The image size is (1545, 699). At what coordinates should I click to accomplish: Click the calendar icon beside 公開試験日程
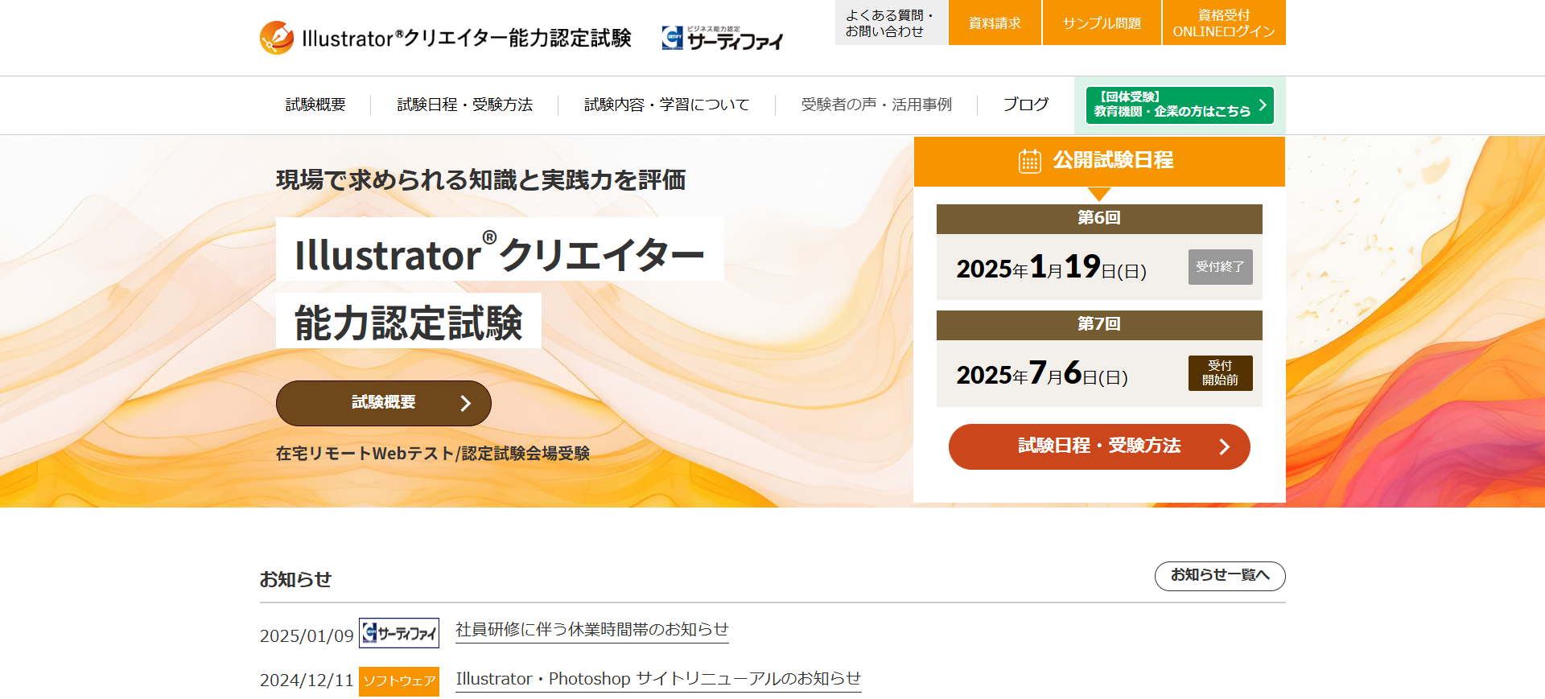coord(1030,161)
